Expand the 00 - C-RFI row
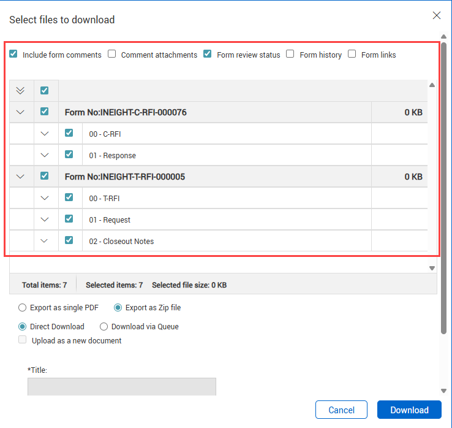Screen dimensions: 452x428 [44, 134]
